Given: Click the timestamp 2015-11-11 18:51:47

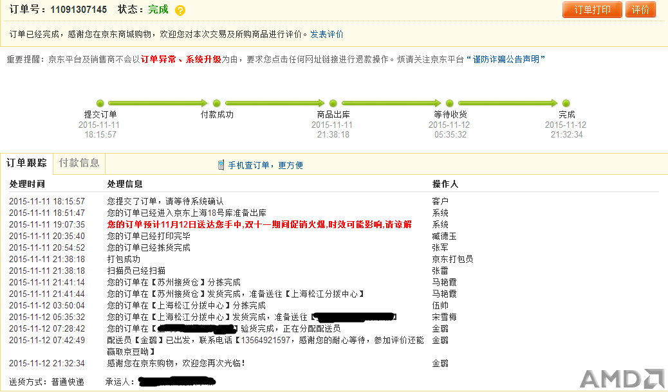Looking at the screenshot, I should (47, 213).
